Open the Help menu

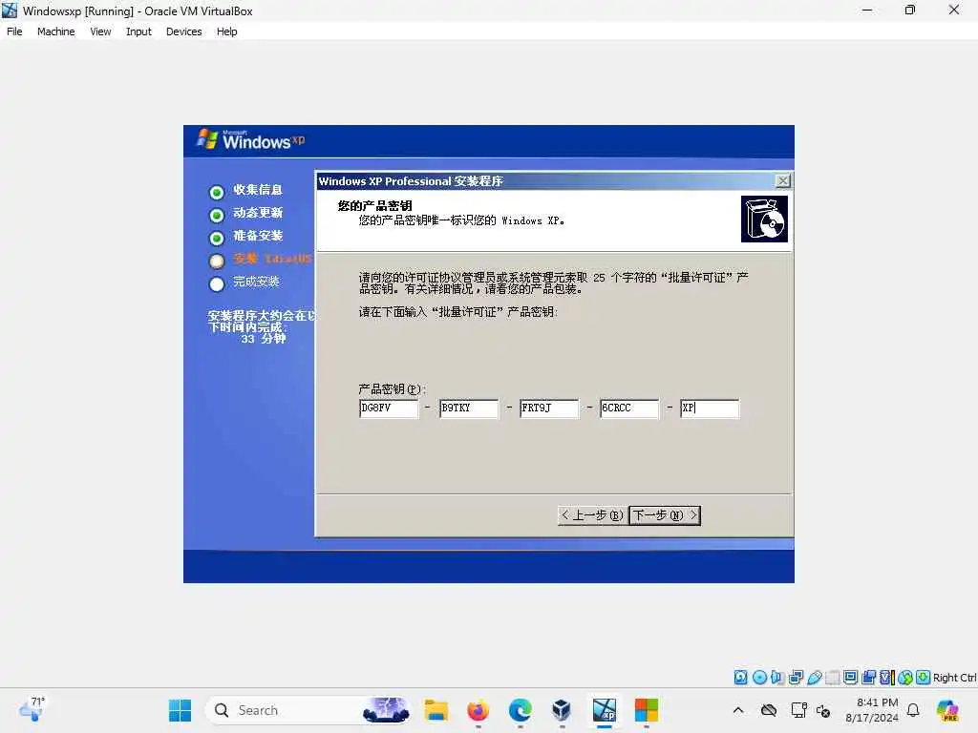point(227,31)
